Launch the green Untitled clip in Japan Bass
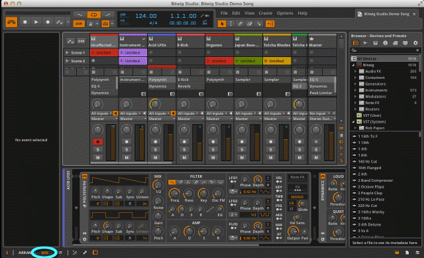This screenshot has width=424, height=258. (248, 61)
